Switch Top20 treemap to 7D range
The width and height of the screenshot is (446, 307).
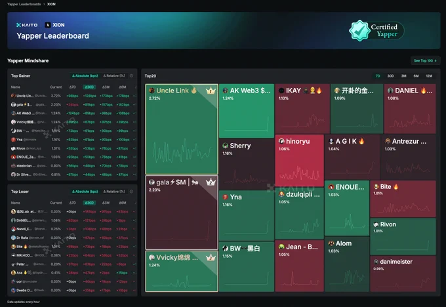[378, 76]
